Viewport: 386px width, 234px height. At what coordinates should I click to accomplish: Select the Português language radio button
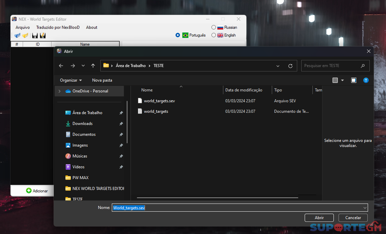coord(178,35)
